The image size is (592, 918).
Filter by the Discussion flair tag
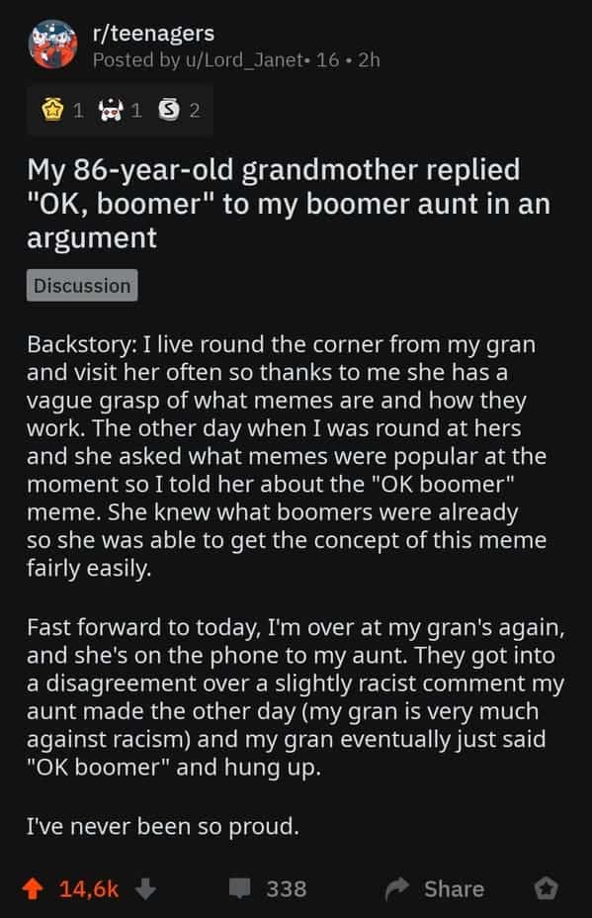pos(82,285)
